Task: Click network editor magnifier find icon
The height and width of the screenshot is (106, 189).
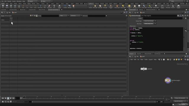Action: (185, 59)
